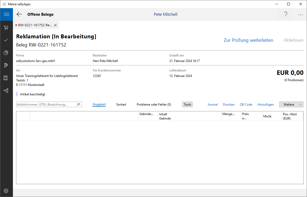Click the connected nodes sidebar icon
Viewport: 307px width, 197px height.
[6, 90]
